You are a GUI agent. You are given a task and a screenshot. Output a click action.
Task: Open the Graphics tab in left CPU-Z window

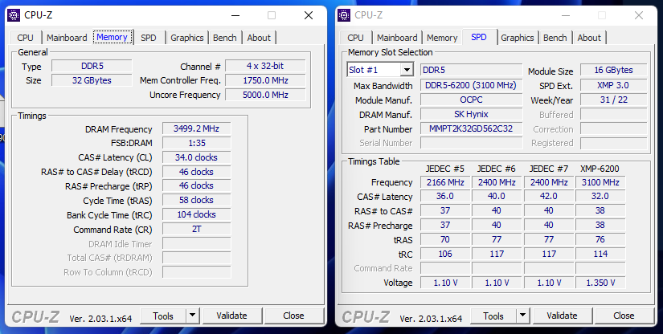pyautogui.click(x=187, y=38)
